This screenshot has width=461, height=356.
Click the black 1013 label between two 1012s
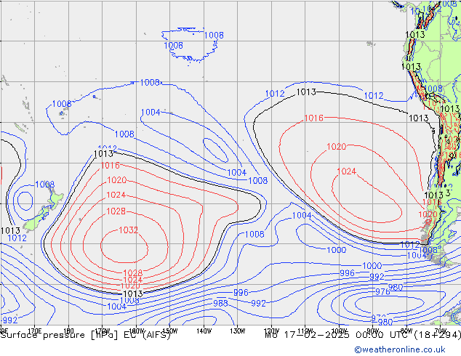(x=306, y=92)
